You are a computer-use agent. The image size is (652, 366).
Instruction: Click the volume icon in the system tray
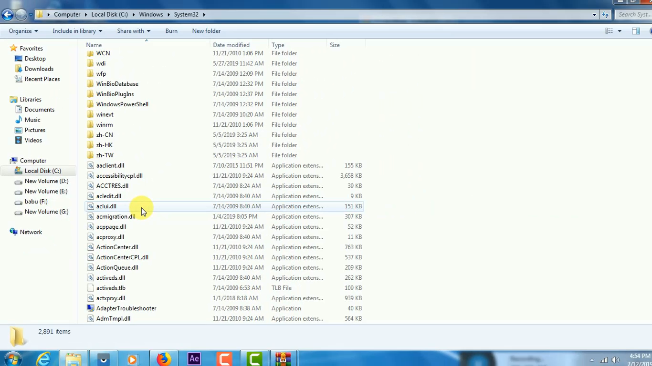[615, 360]
